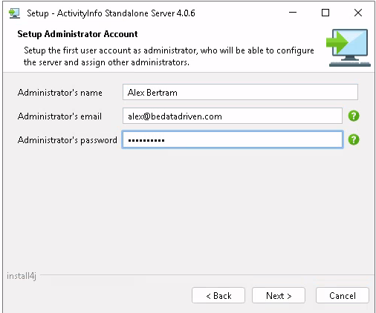Click the help icon beside the email field

[x=354, y=116]
